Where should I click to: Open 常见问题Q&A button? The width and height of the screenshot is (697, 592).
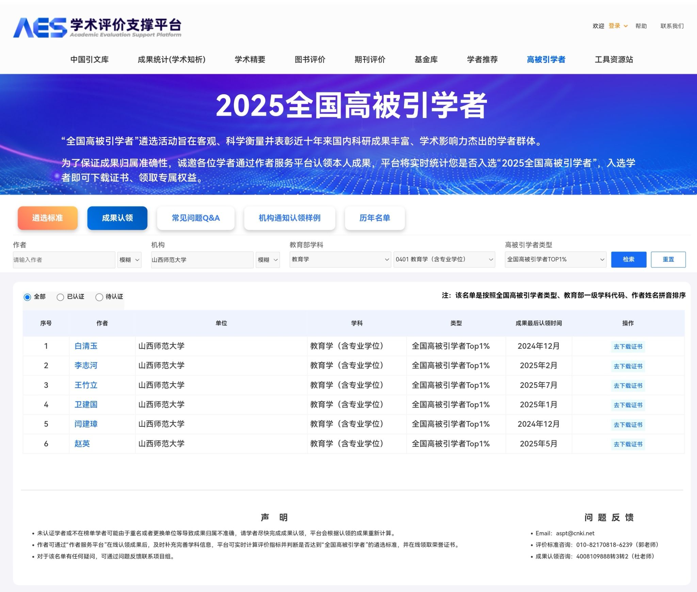point(196,218)
